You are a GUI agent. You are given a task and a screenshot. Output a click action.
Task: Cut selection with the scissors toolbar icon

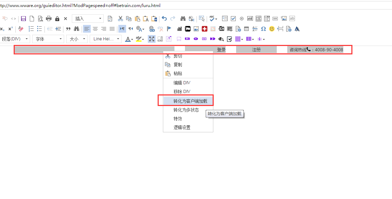(x=121, y=19)
